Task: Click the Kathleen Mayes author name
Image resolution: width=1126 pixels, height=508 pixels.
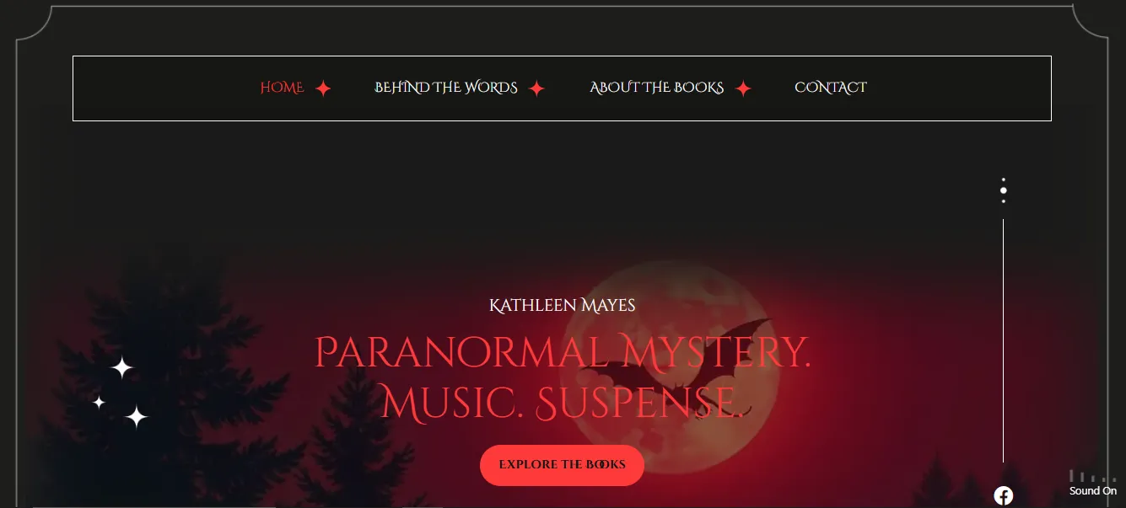Action: tap(563, 305)
